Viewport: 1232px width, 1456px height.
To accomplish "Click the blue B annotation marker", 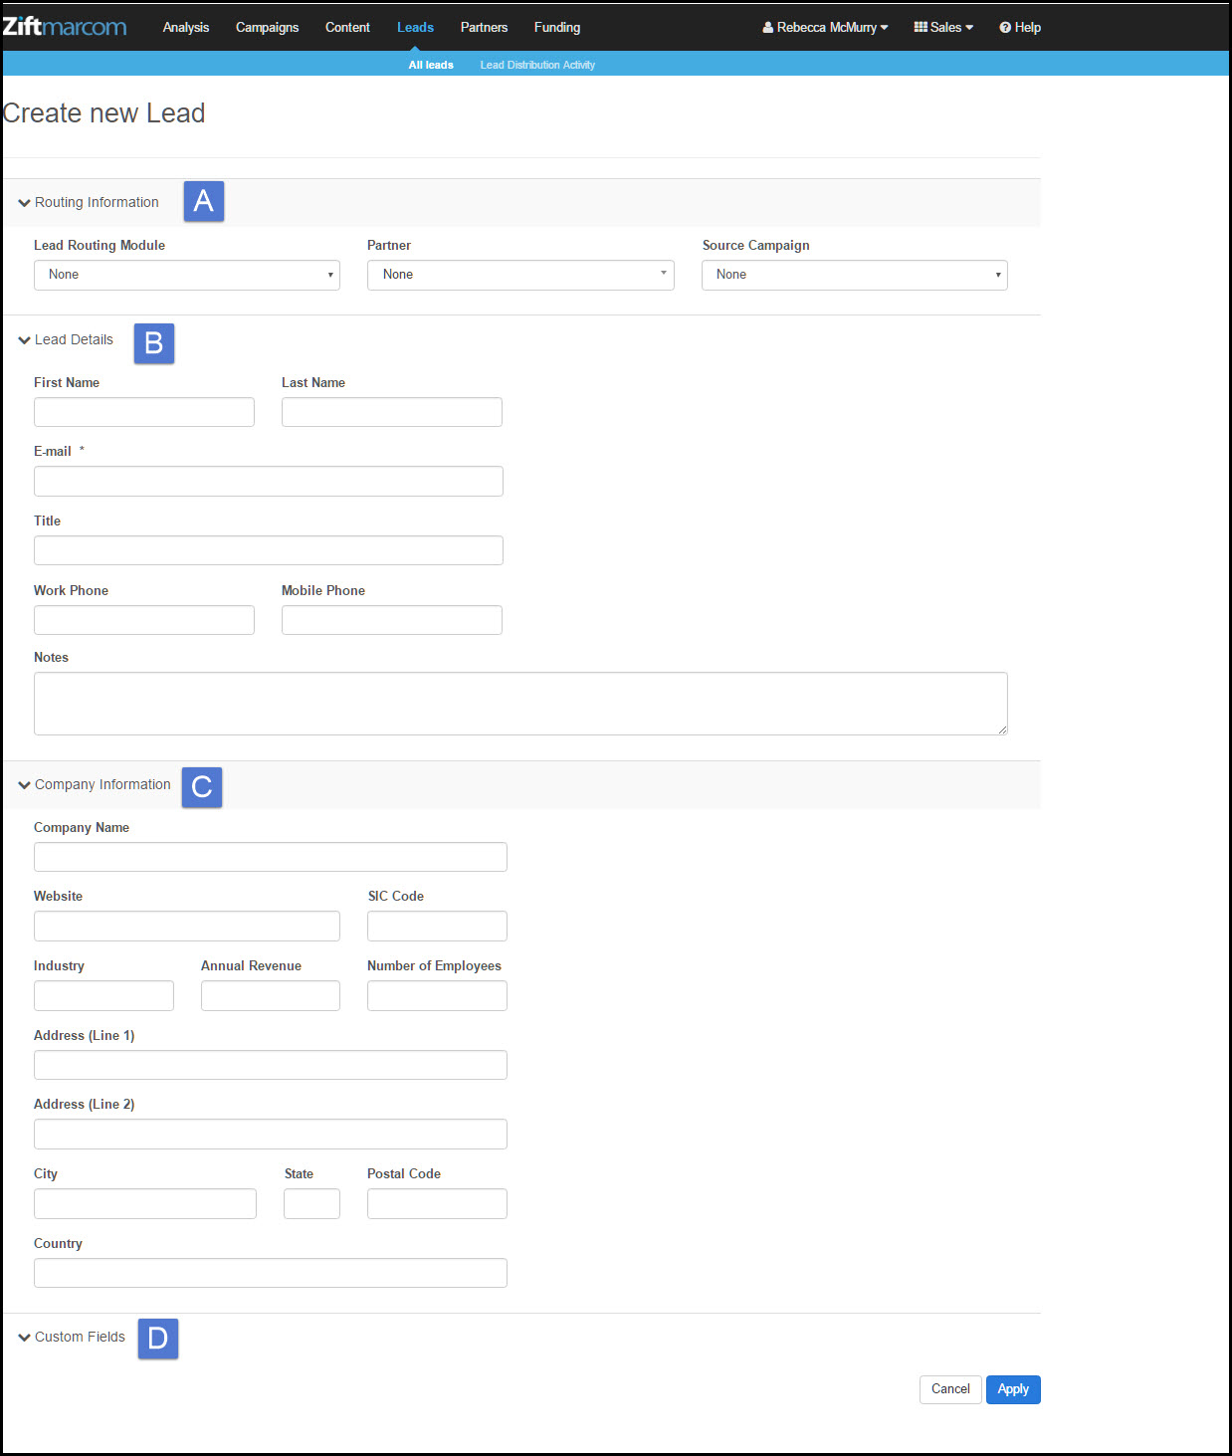I will coord(154,343).
